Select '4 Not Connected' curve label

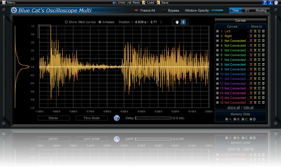pyautogui.click(x=233, y=45)
